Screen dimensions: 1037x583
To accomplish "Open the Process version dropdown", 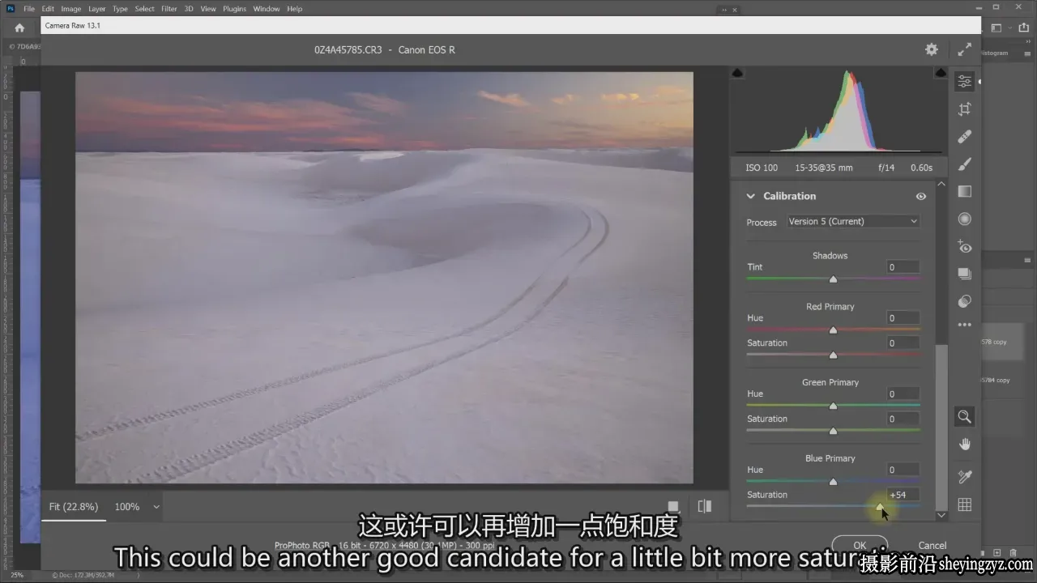I will click(x=853, y=221).
